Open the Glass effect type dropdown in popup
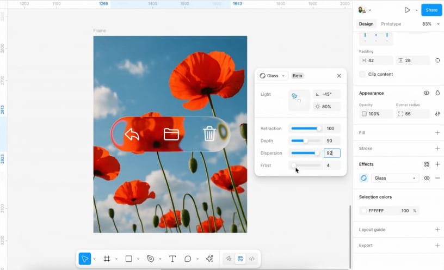The width and height of the screenshot is (444, 270). pos(273,76)
